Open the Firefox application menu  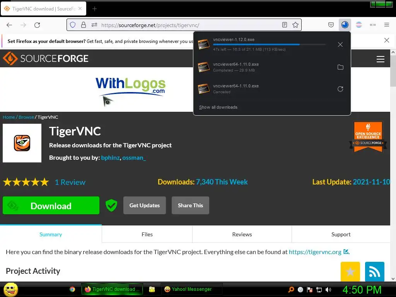click(386, 25)
